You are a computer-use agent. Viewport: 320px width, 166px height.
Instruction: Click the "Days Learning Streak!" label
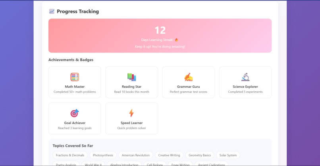click(x=157, y=40)
